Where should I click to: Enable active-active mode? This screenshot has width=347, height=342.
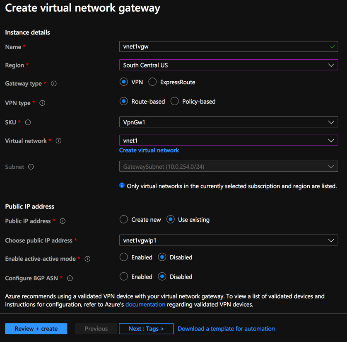tap(124, 257)
